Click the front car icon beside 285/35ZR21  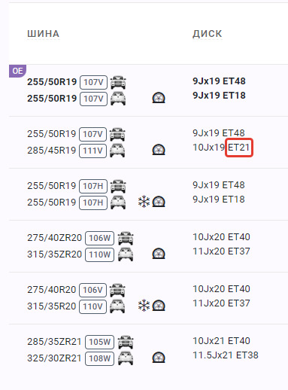pyautogui.click(x=126, y=342)
